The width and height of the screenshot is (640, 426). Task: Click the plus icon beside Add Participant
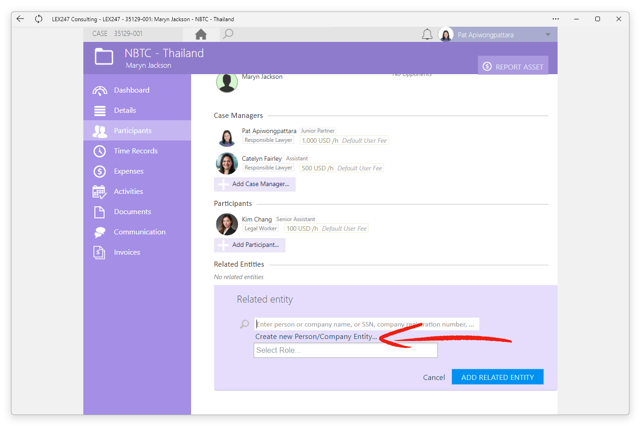(x=223, y=245)
